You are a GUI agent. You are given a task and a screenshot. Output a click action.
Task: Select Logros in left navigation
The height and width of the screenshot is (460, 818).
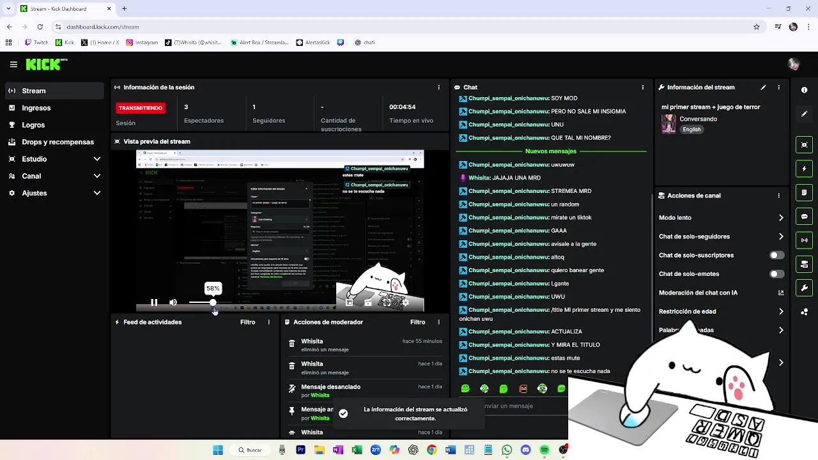[x=54, y=125]
